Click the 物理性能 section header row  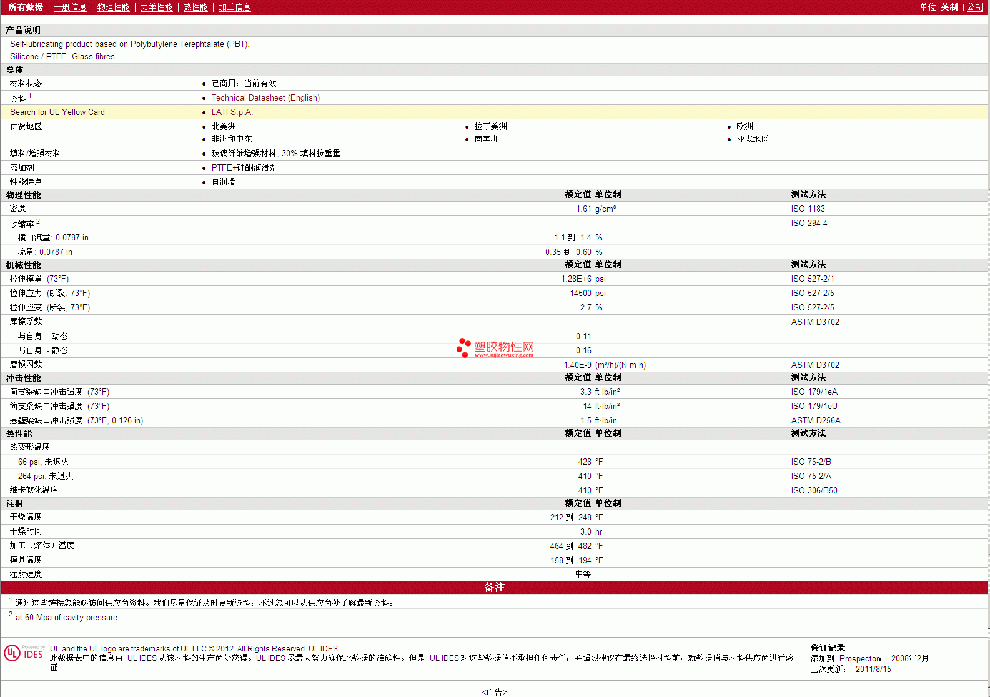click(x=24, y=195)
